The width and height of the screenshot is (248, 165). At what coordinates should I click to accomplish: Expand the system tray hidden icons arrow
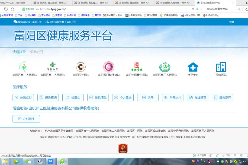click(205, 161)
